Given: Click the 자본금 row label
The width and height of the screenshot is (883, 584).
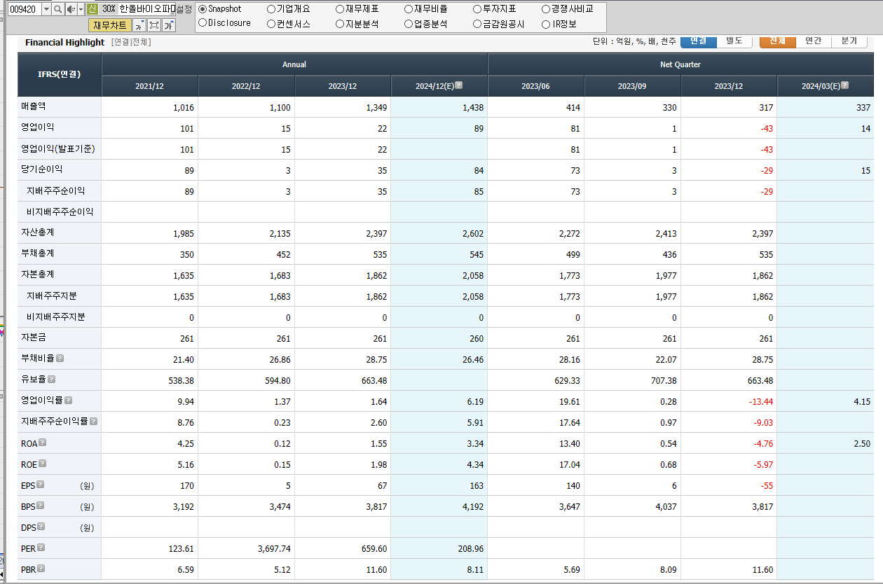Looking at the screenshot, I should pyautogui.click(x=33, y=338).
